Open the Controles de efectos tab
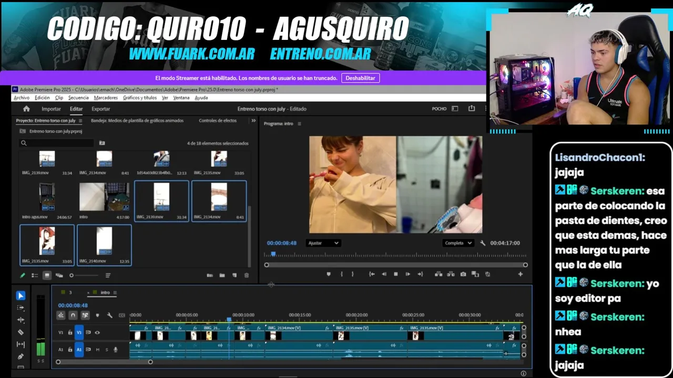This screenshot has height=378, width=673. coord(218,121)
